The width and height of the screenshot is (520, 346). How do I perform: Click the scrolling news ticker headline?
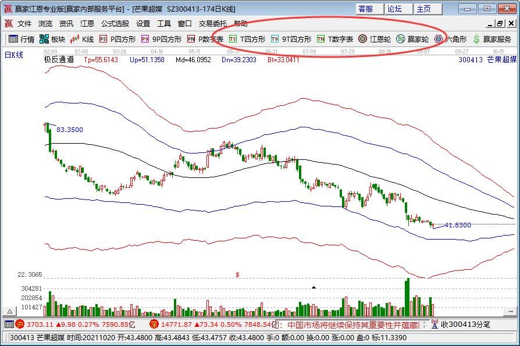tap(354, 325)
